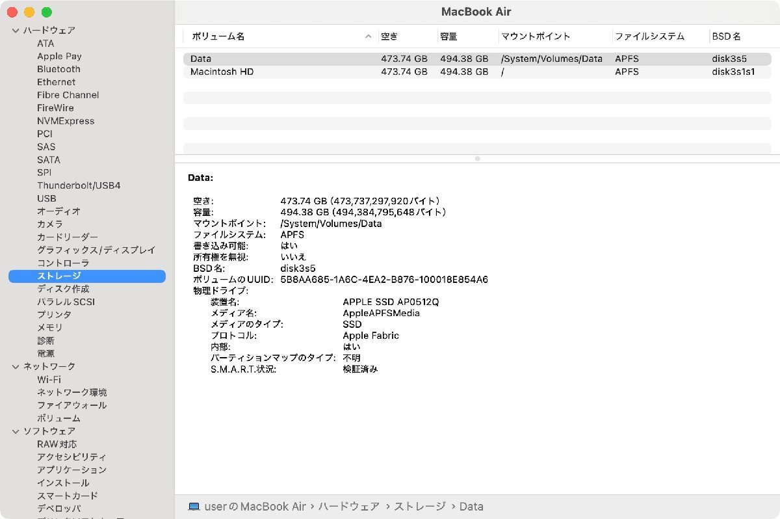Image resolution: width=780 pixels, height=519 pixels.
Task: Collapse the ハードウェア section chevron
Action: click(x=16, y=31)
